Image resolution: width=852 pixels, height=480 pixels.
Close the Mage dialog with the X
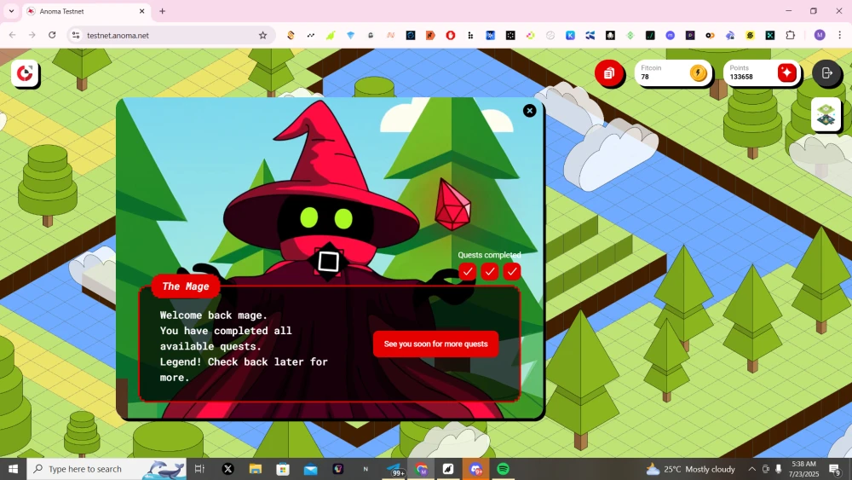(529, 111)
